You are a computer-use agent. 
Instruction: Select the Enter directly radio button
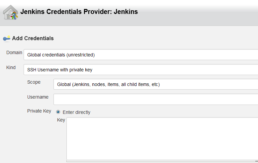tap(58, 112)
